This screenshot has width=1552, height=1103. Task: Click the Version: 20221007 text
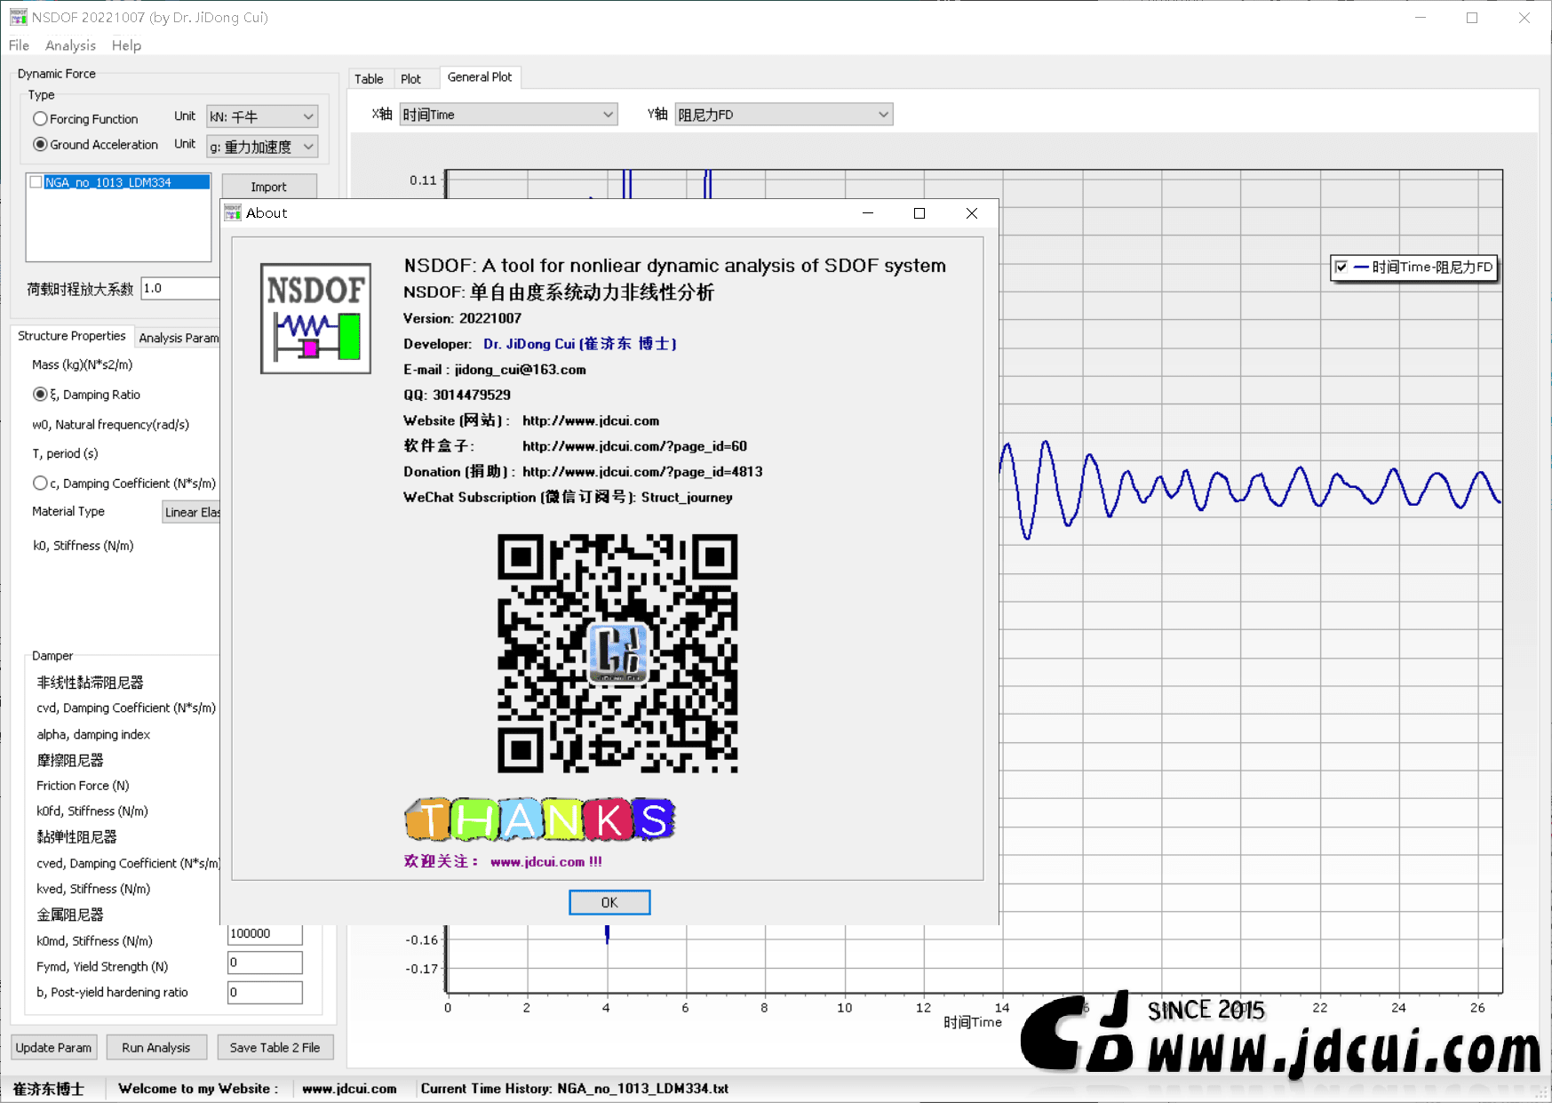pyautogui.click(x=462, y=318)
